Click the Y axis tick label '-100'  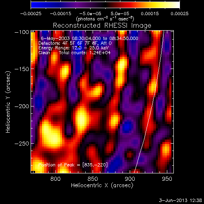tap(22, 32)
